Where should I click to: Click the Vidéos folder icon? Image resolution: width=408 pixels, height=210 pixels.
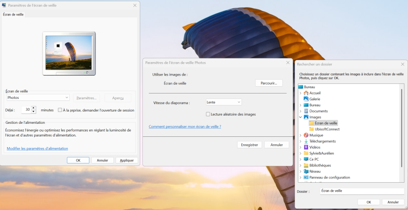coord(306,147)
